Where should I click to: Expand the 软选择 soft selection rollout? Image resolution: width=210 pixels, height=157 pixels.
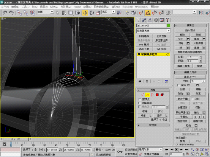pos(153,125)
